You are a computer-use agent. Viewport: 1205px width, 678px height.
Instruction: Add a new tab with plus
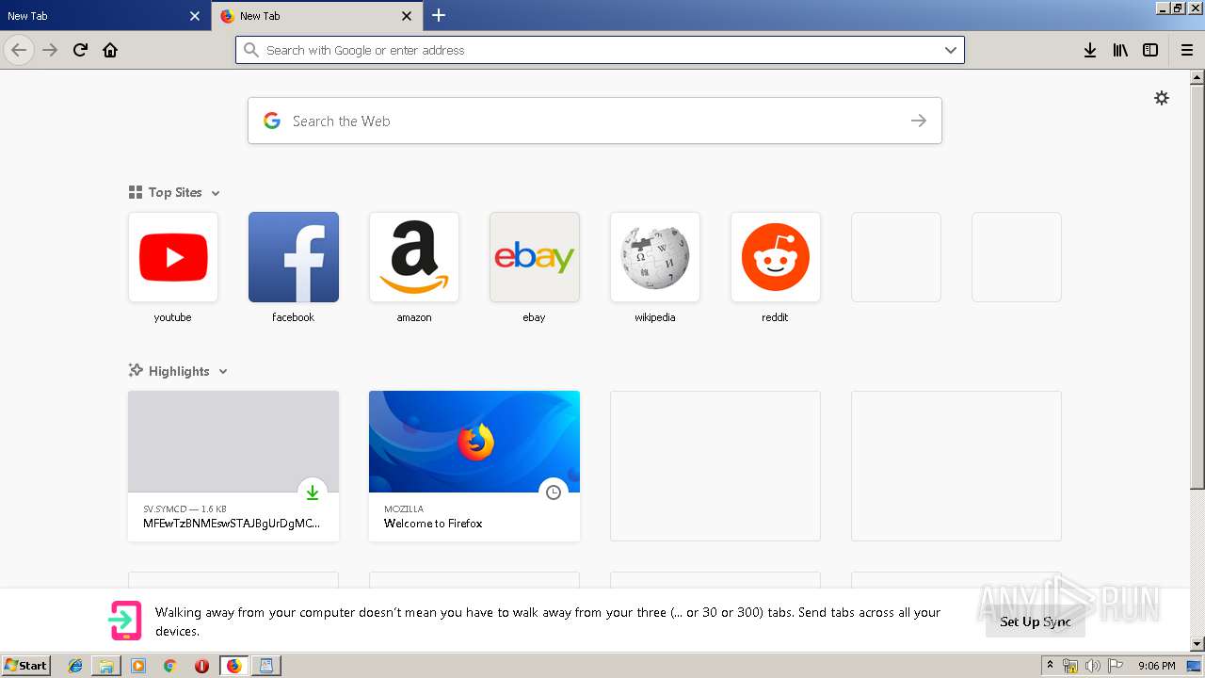click(x=439, y=15)
